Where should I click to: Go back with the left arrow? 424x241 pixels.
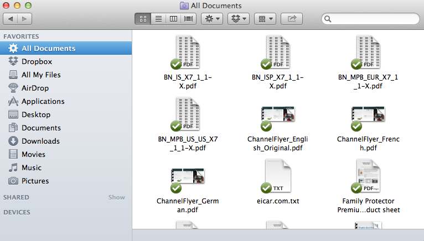pos(11,19)
